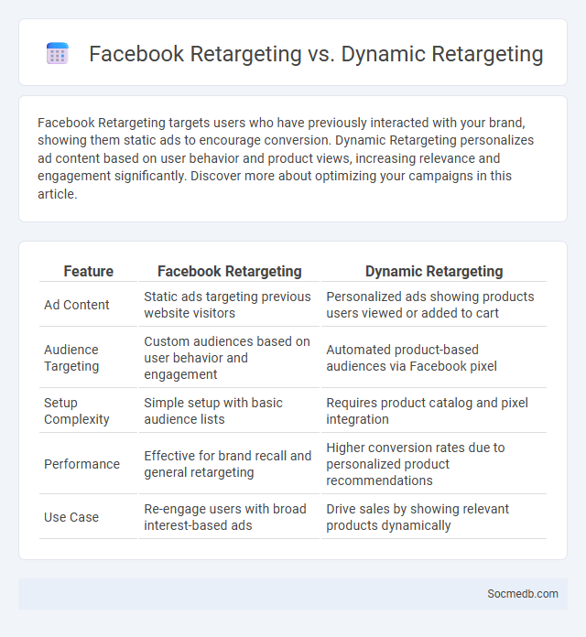Click cell 'Static ads targeting previous website visitors'
This screenshot has height=637, width=586.
[229, 305]
